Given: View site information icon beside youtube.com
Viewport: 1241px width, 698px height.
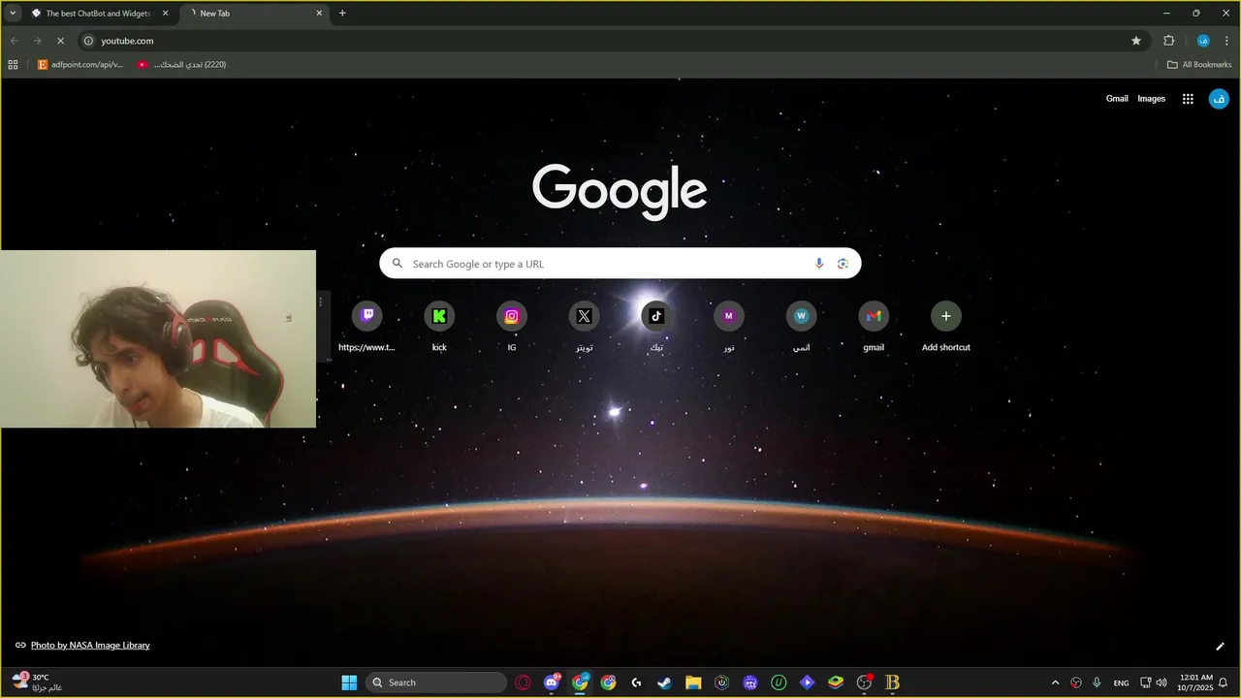Looking at the screenshot, I should [x=88, y=41].
